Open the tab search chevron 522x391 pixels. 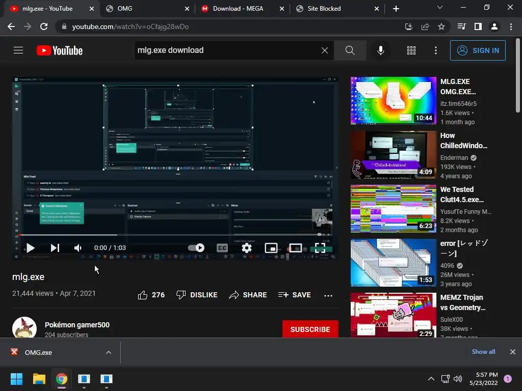click(440, 7)
